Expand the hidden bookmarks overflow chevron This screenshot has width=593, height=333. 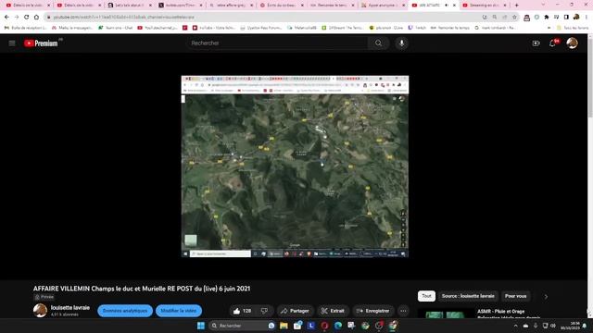click(x=549, y=28)
